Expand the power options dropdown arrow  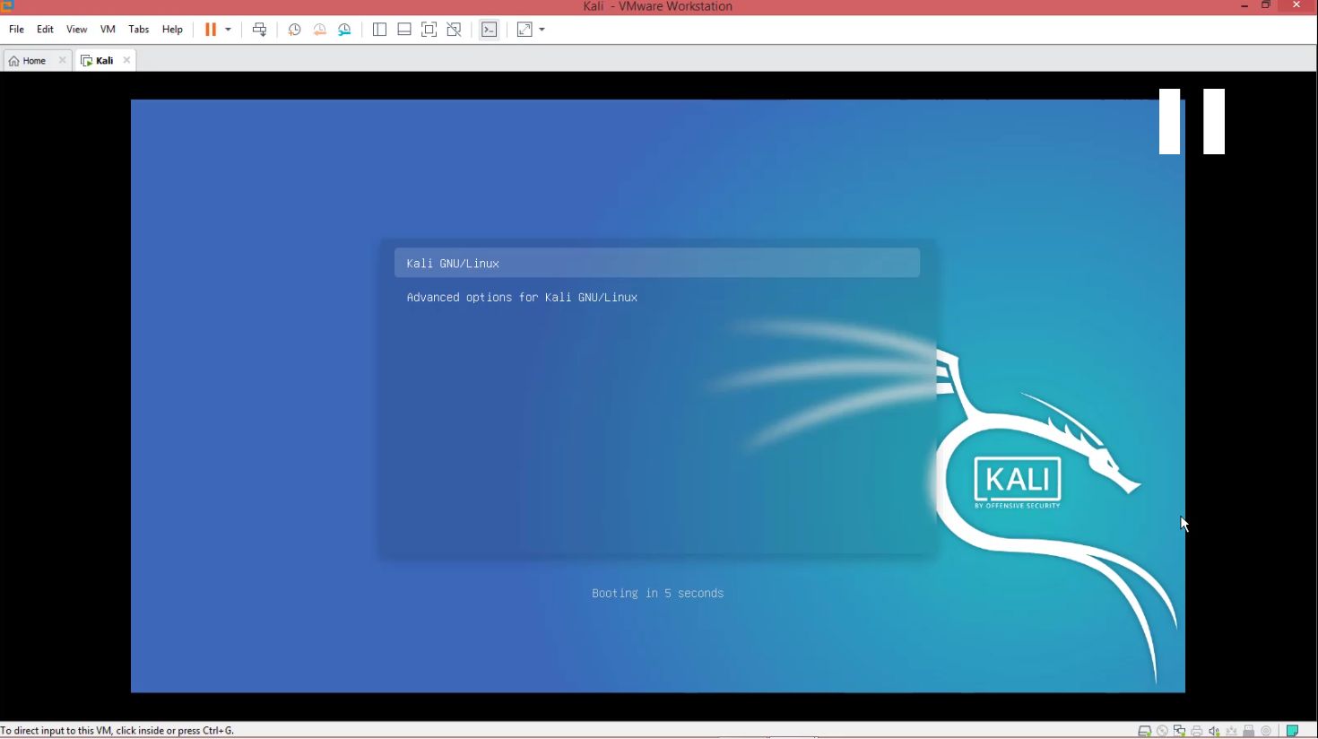[228, 30]
